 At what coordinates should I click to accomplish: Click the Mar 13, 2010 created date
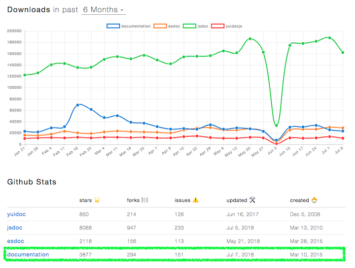(x=306, y=228)
